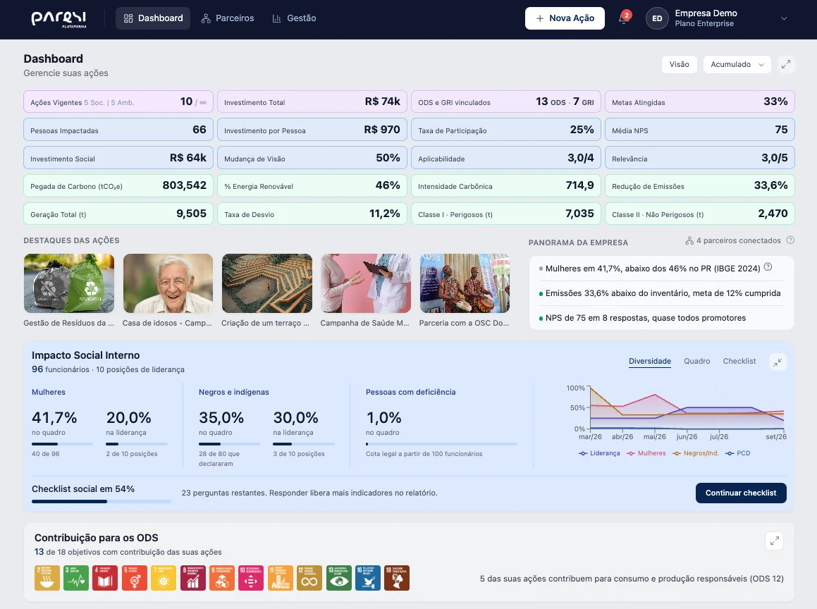Click "Emissões 33,6% abaixo do inventário" insight
This screenshot has width=817, height=609.
[663, 293]
